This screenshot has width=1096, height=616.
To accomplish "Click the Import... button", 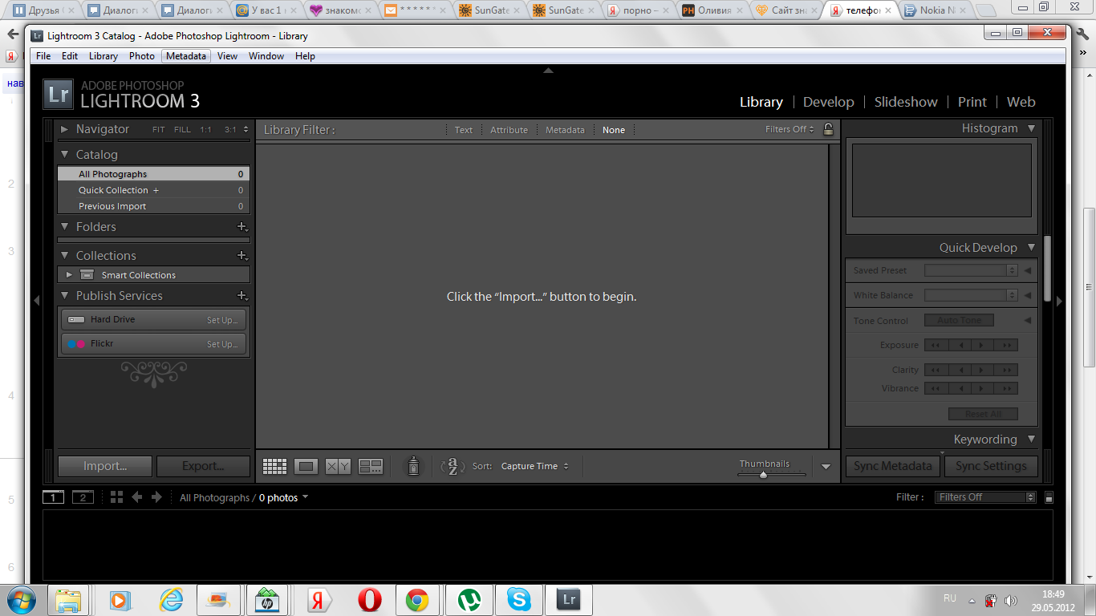I will point(105,466).
